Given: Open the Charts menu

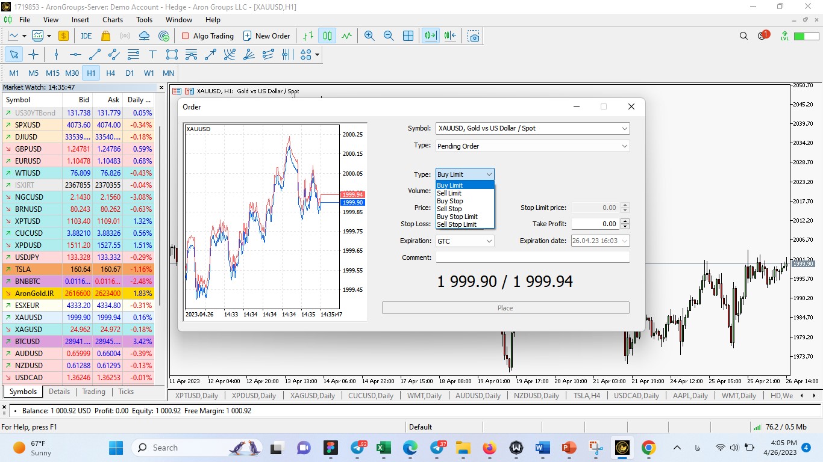Looking at the screenshot, I should click(113, 19).
